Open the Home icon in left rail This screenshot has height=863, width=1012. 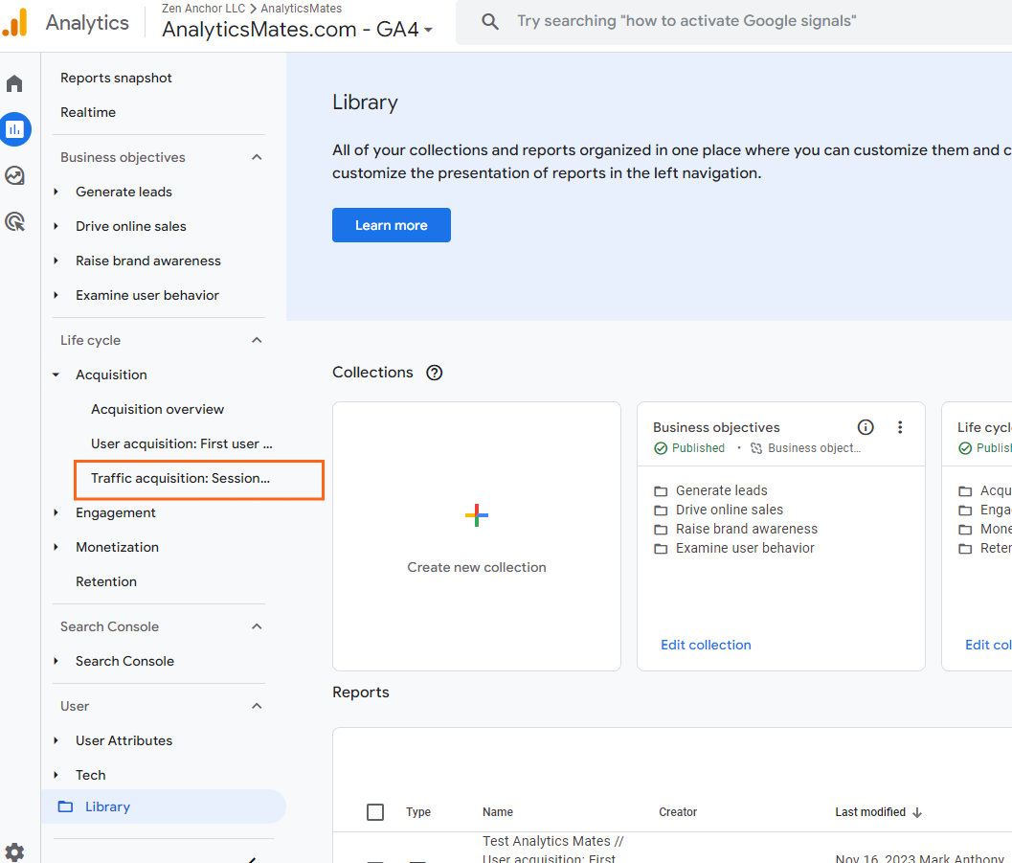pyautogui.click(x=14, y=83)
